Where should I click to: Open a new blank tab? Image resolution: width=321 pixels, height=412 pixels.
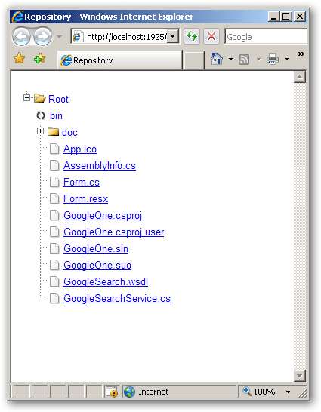pyautogui.click(x=194, y=60)
